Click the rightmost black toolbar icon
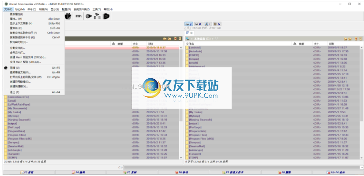The width and height of the screenshot is (364, 176). point(106,16)
